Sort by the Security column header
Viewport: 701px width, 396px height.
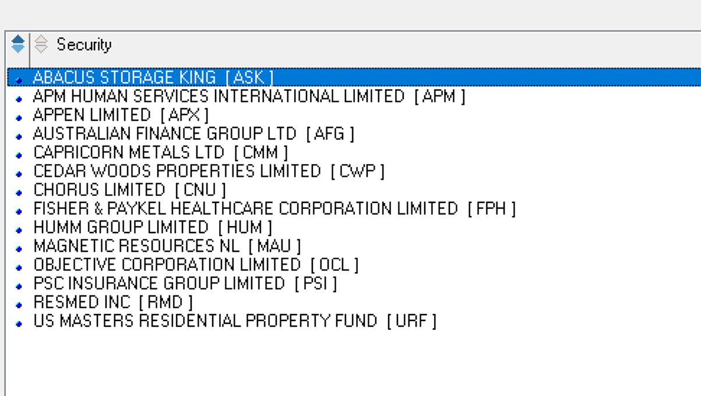tap(84, 45)
